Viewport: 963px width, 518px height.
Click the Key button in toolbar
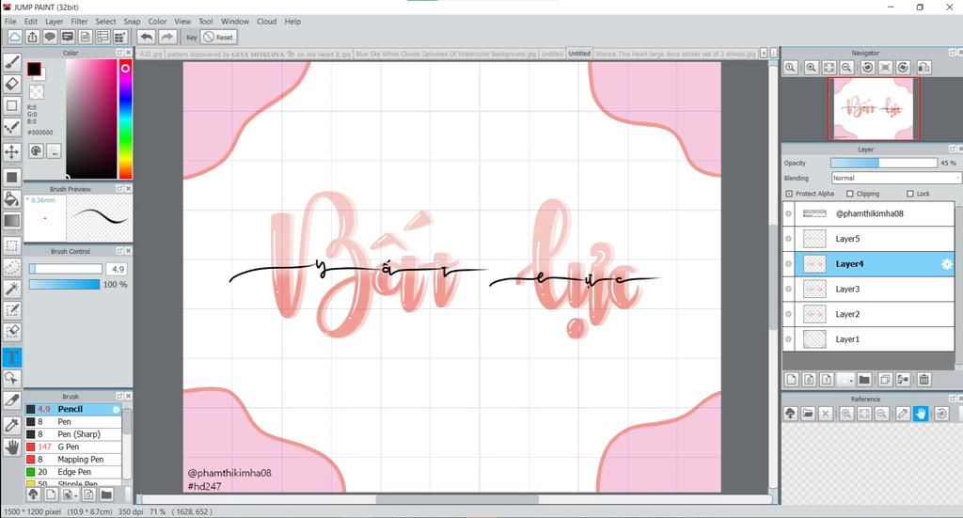click(191, 37)
